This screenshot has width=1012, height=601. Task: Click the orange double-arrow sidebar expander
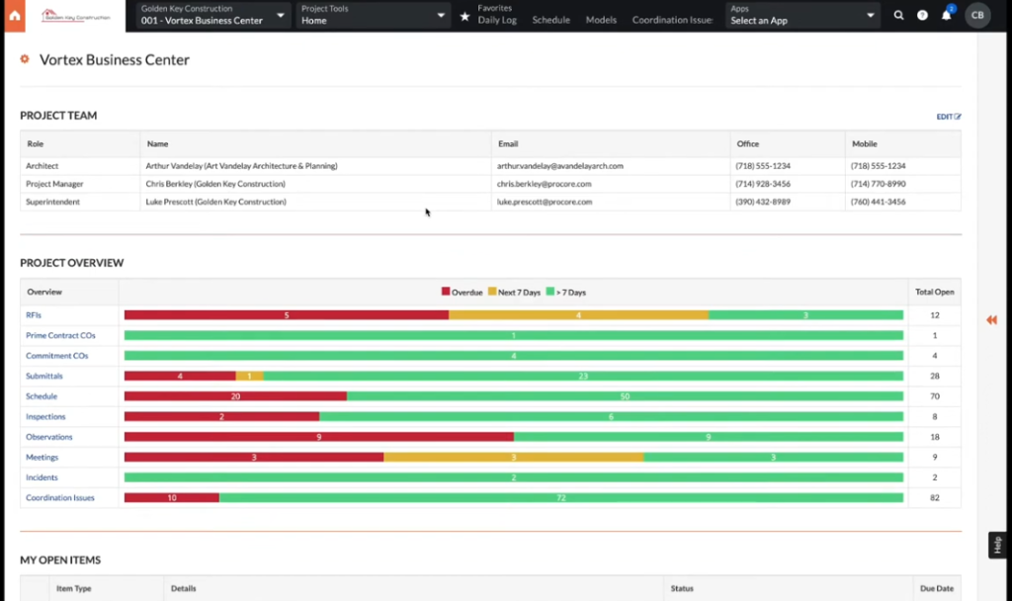(x=991, y=320)
